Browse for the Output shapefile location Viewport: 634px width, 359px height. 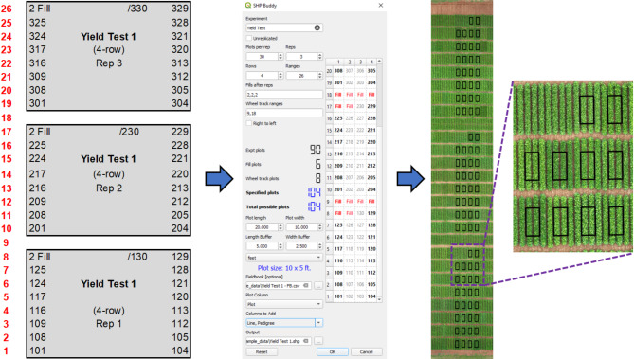(318, 341)
